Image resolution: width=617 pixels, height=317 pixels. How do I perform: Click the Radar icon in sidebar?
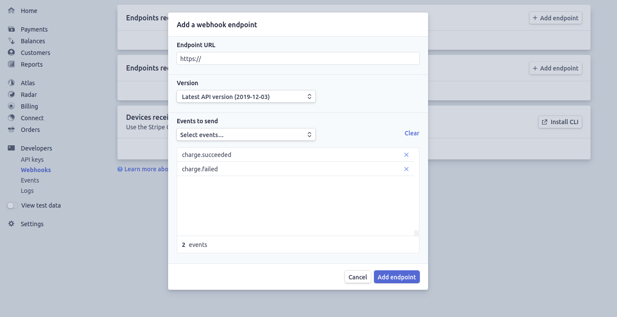[x=11, y=95]
